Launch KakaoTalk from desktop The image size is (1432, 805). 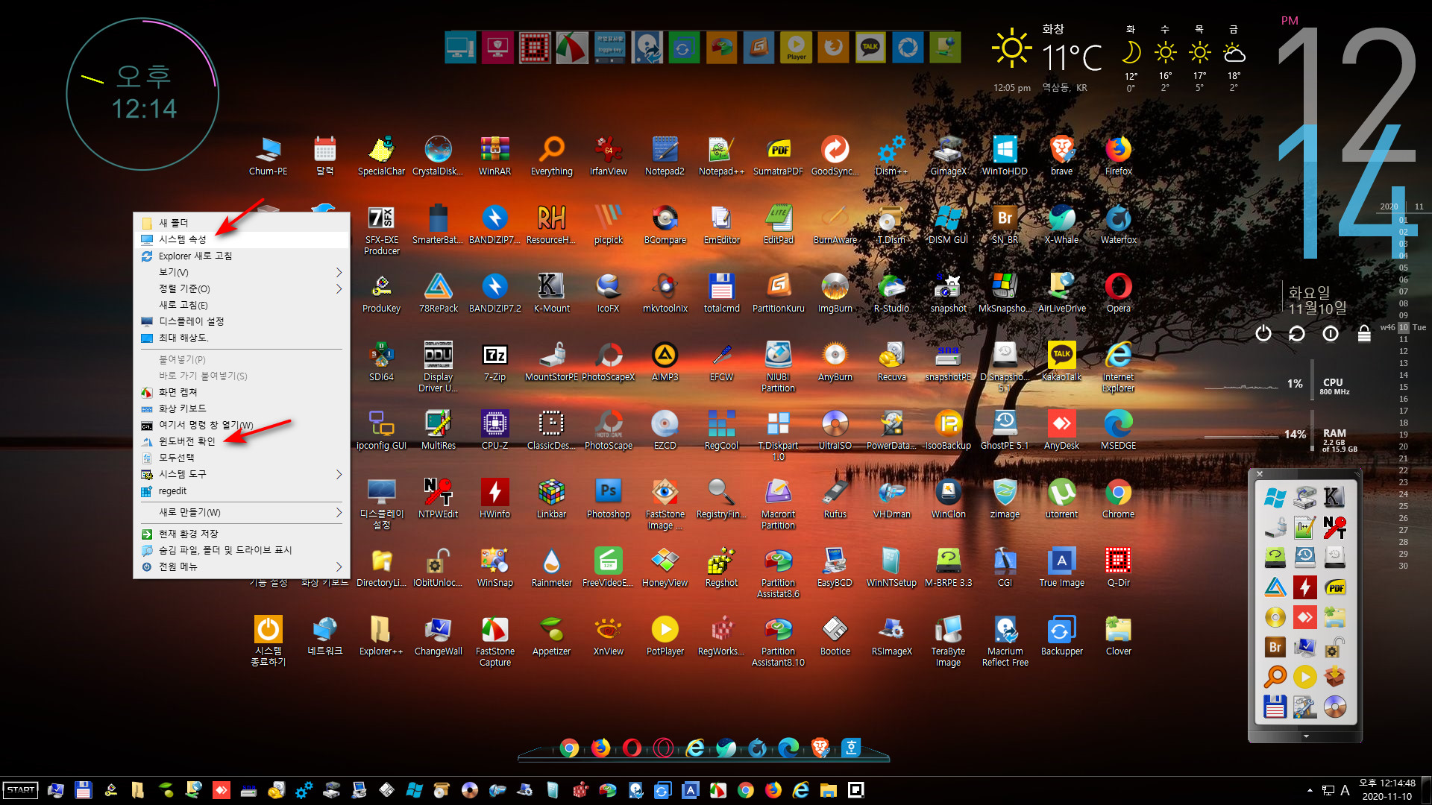(1061, 362)
